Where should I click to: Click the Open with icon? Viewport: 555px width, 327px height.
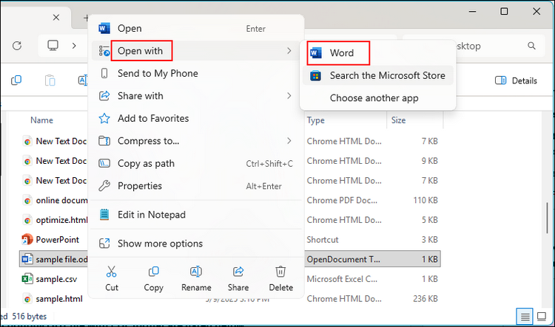coord(104,51)
